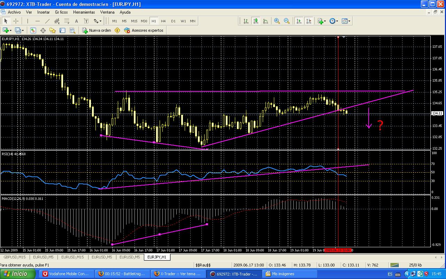
Task: Enable Asesores expertos button
Action: click(x=144, y=30)
